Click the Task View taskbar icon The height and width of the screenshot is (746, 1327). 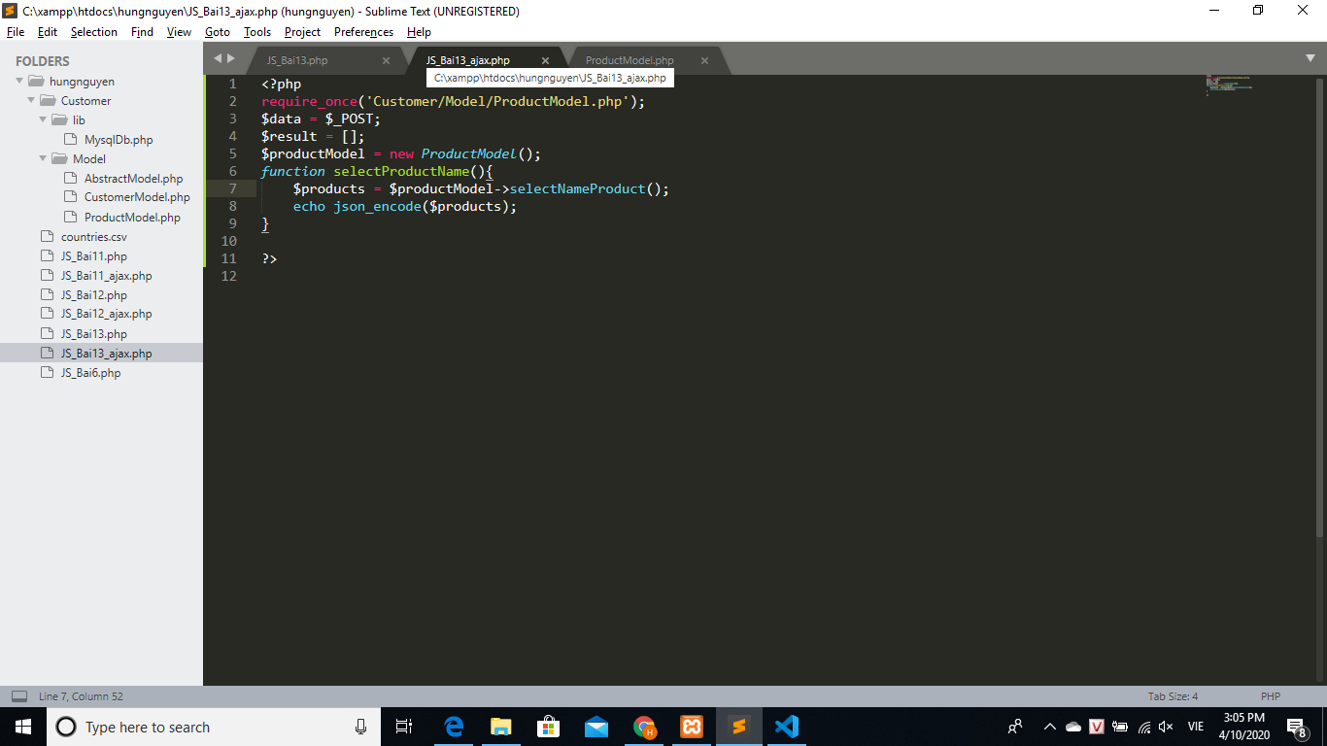tap(404, 727)
